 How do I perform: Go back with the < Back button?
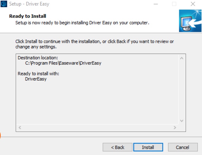117,147
